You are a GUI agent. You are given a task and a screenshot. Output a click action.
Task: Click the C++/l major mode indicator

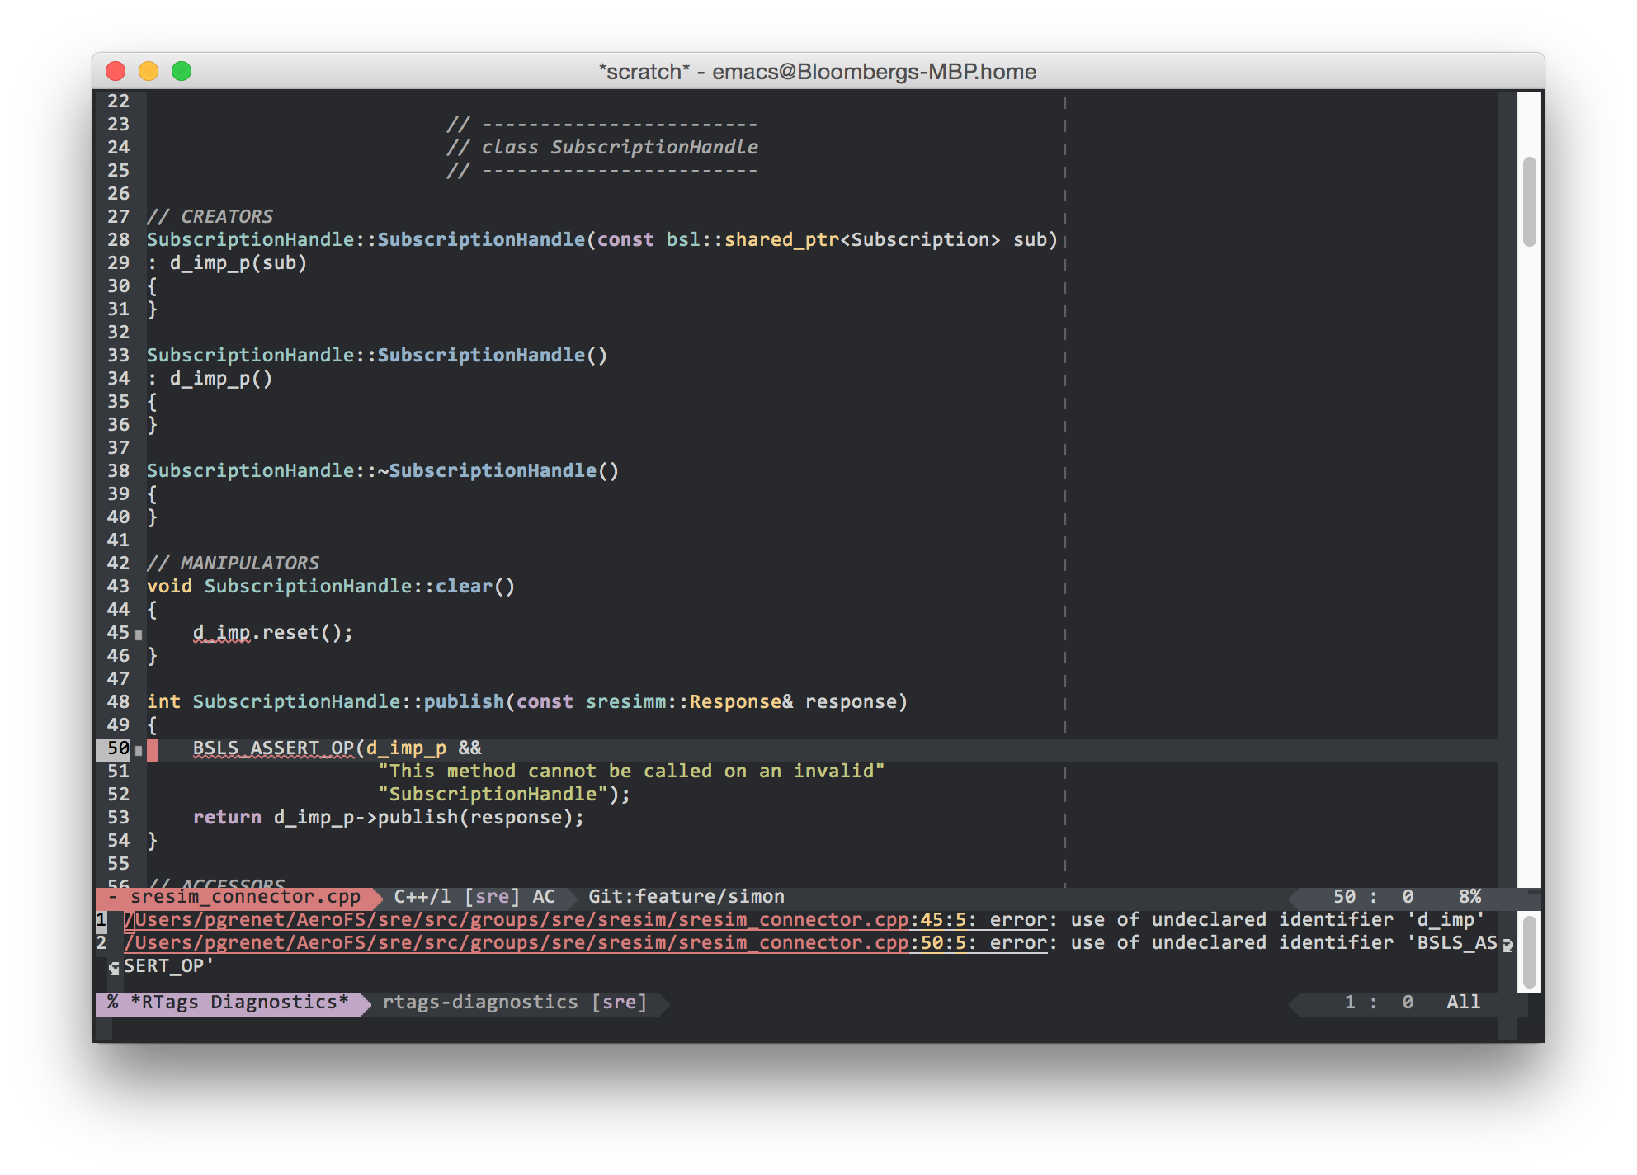click(x=422, y=896)
